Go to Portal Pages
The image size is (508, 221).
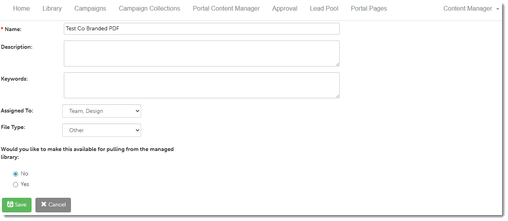369,9
